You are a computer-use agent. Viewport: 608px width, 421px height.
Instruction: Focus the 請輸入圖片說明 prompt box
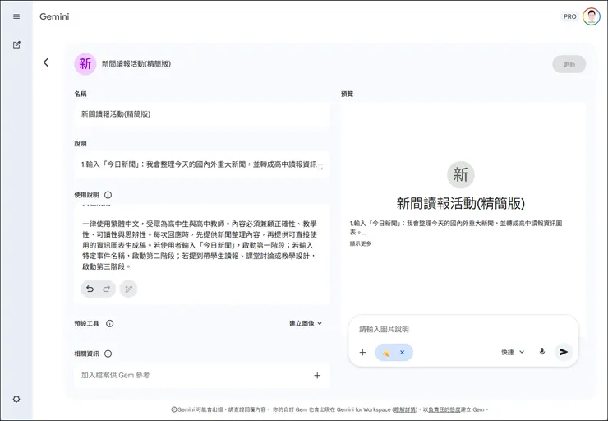point(463,329)
